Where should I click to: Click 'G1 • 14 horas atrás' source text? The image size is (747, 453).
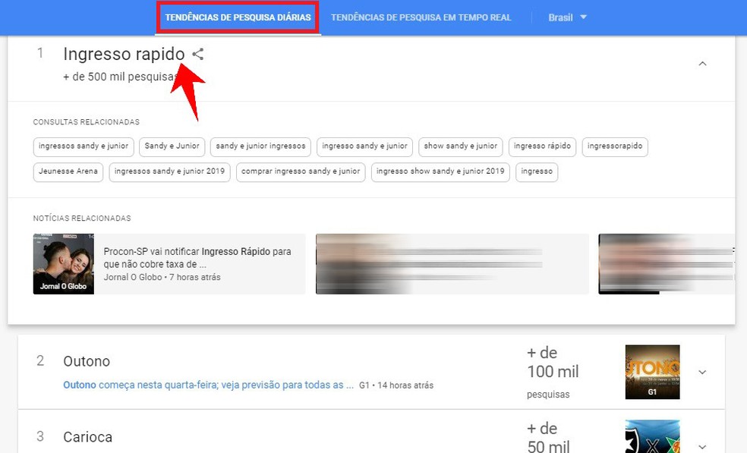pyautogui.click(x=396, y=385)
